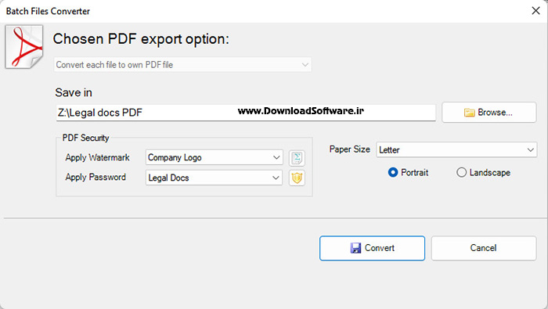548x309 pixels.
Task: Click the PDF Security group label
Action: click(85, 138)
